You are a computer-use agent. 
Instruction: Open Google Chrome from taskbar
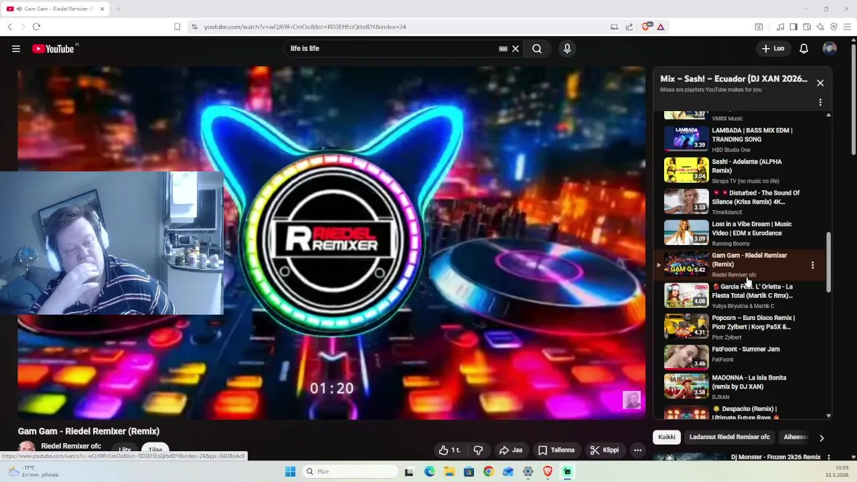[x=489, y=471]
